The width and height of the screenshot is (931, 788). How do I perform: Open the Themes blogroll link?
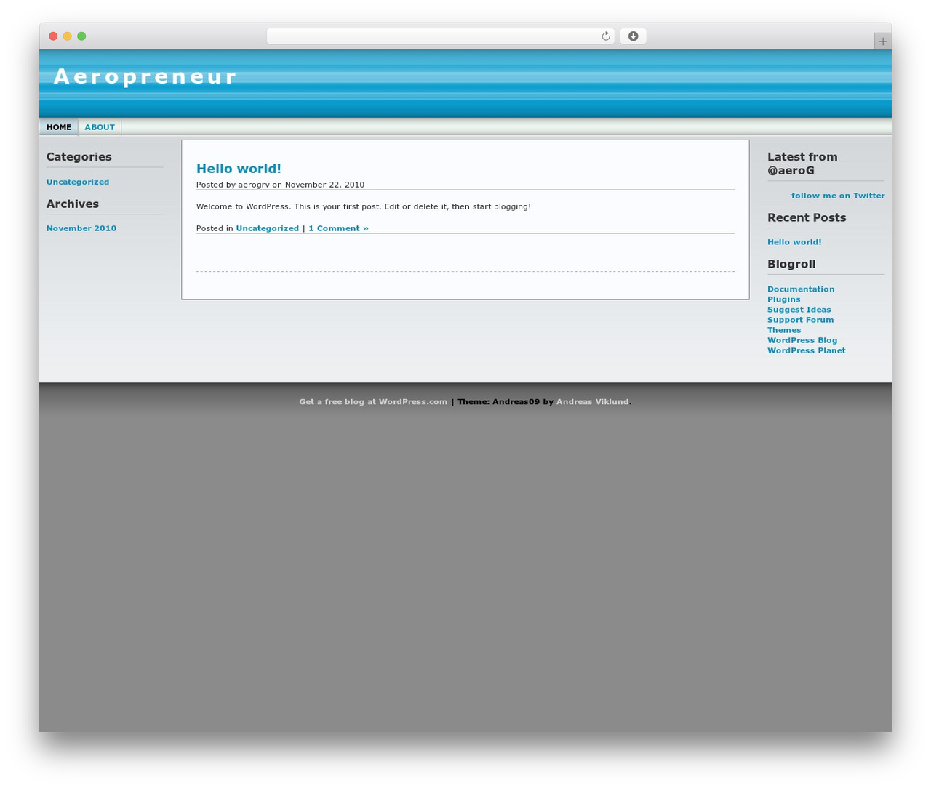[x=784, y=330]
